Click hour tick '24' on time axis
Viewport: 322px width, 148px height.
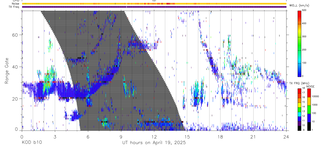286,137
